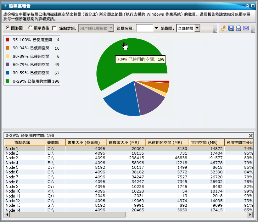
Task: Sort by 磁碟區大小 (MB) column header
Action: coord(126,142)
